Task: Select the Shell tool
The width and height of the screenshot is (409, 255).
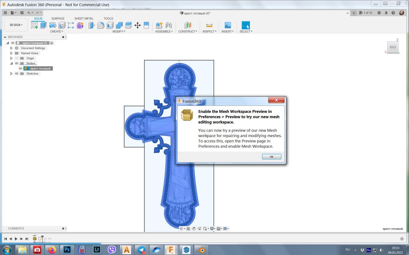Action: (x=110, y=25)
